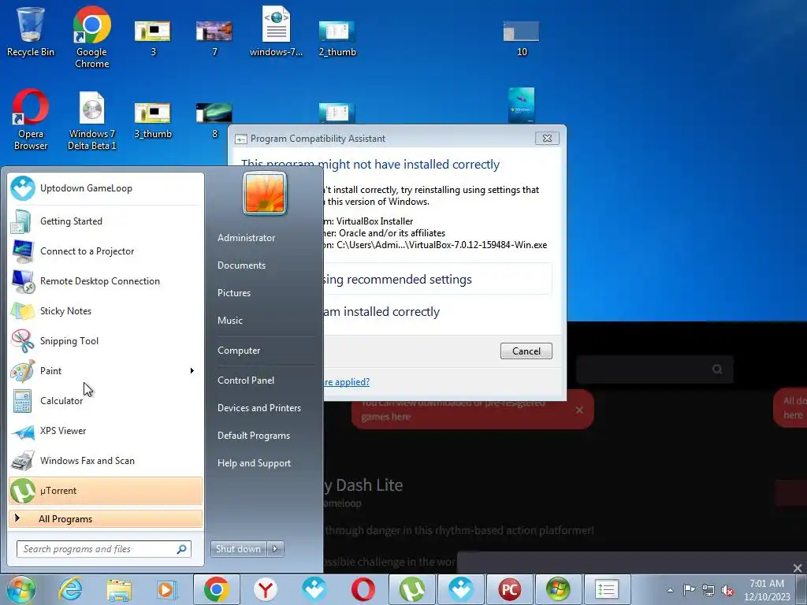Close the Program Compatibility Assistant window
Screen dimensions: 807x605
point(547,139)
